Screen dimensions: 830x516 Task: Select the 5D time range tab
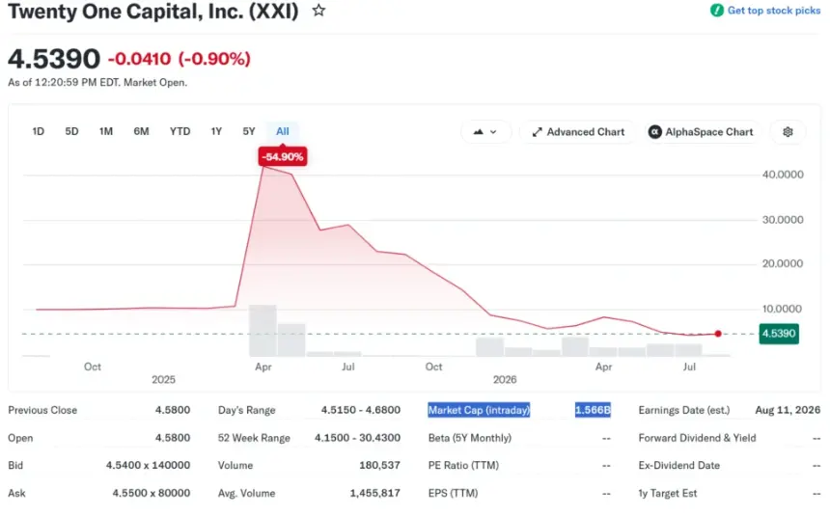[72, 131]
